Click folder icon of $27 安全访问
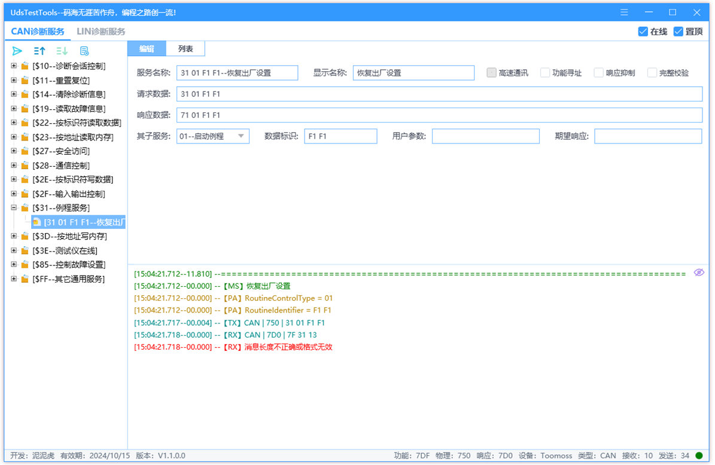The width and height of the screenshot is (715, 465). tap(25, 151)
